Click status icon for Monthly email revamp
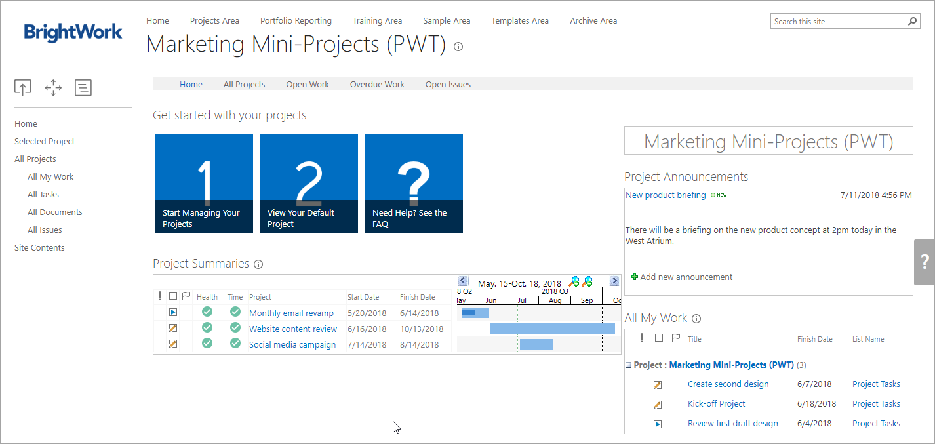 tap(173, 313)
